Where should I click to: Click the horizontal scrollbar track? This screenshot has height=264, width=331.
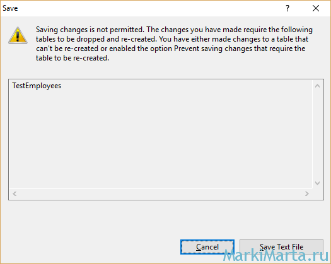click(160, 193)
